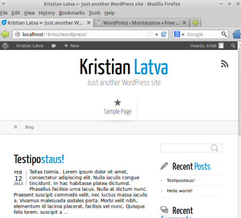Open the search engine dropdown arrow

point(183,35)
